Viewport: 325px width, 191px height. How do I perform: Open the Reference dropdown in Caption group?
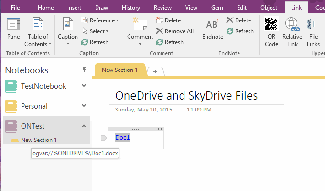coord(100,20)
